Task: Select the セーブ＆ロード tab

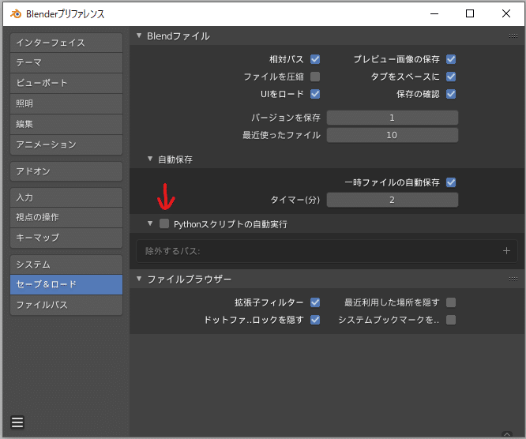Action: [66, 285]
